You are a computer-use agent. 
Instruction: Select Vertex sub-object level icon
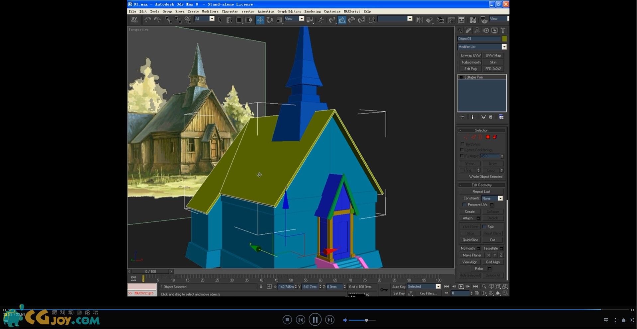point(466,137)
